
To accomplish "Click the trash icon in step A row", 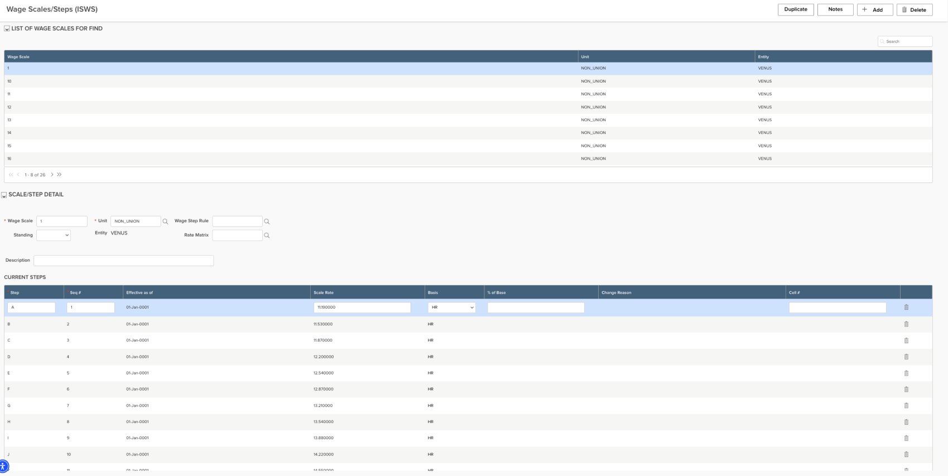I will point(906,307).
